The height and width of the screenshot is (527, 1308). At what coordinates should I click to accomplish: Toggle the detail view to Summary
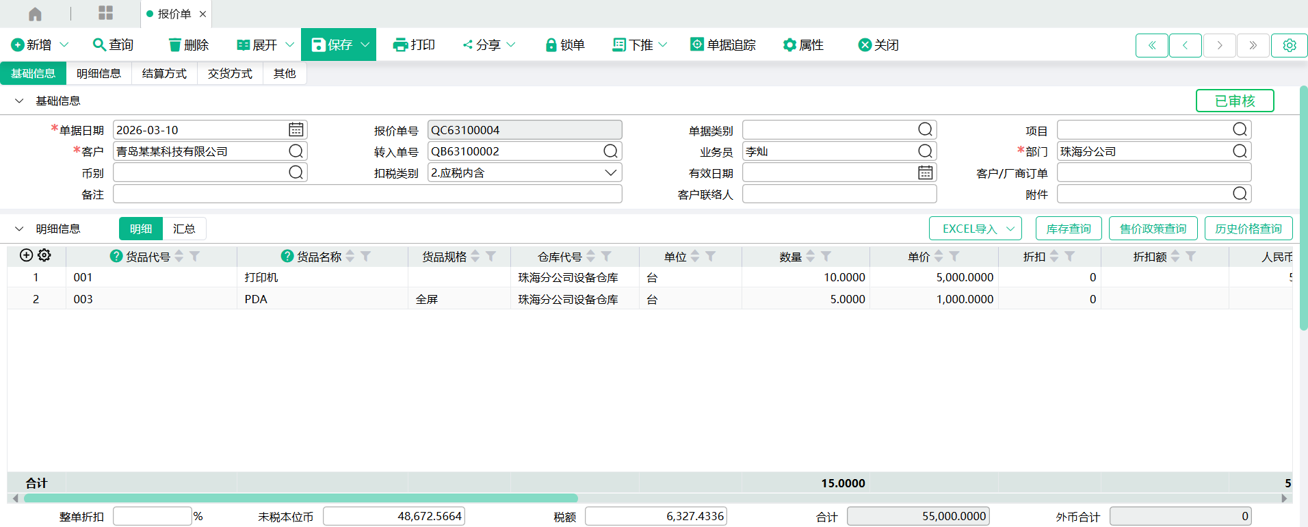coord(184,229)
